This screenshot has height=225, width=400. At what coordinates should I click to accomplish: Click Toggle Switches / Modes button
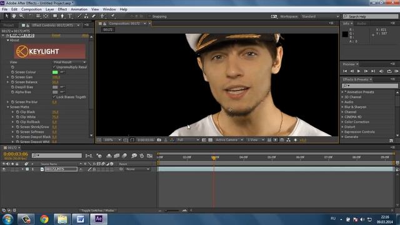97,211
